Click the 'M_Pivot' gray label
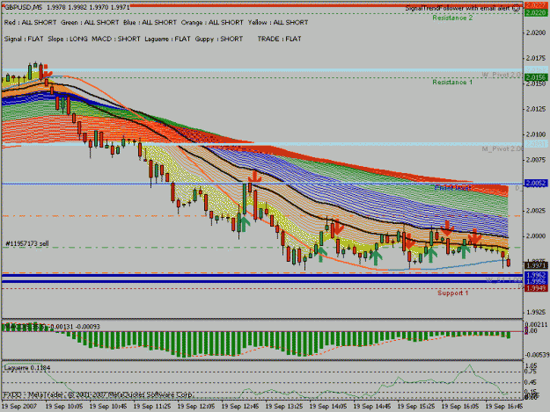 (502, 149)
